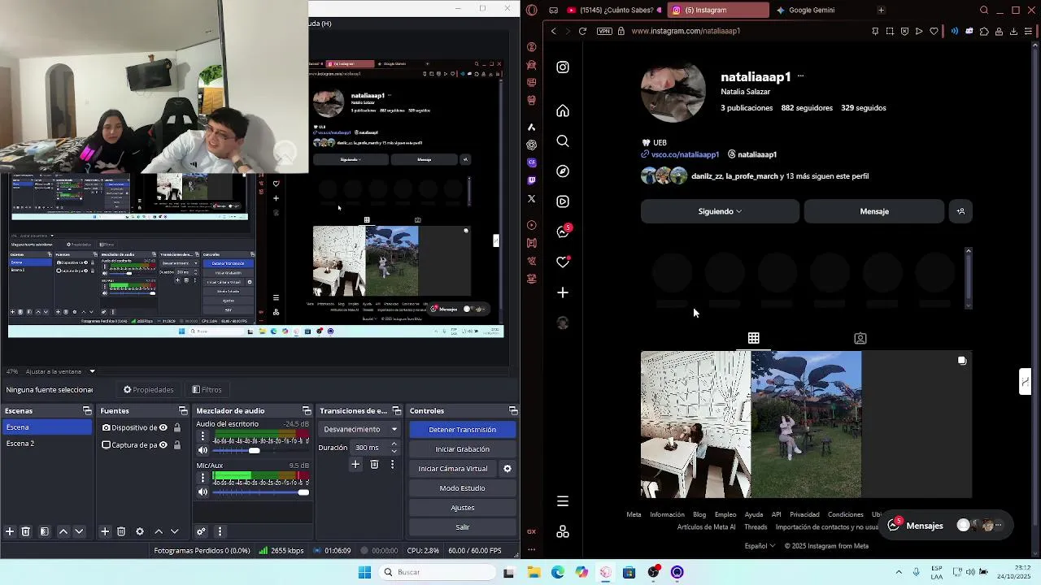Image resolution: width=1041 pixels, height=585 pixels.
Task: Open Instagram Explore compass icon
Action: click(x=563, y=171)
